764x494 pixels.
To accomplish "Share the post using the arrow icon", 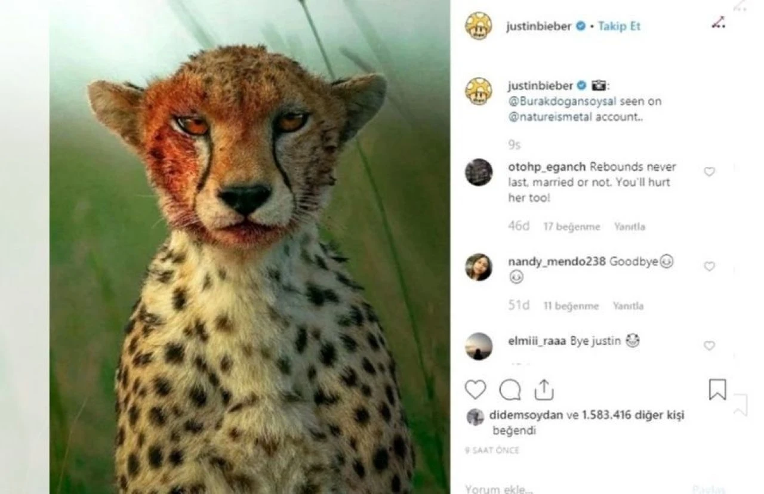I will click(543, 389).
